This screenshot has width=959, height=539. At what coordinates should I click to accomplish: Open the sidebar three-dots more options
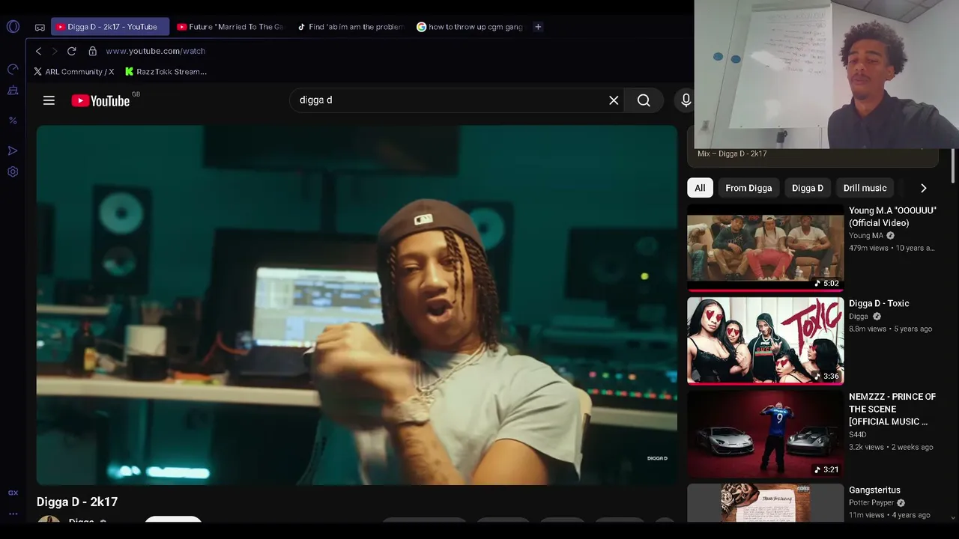(x=13, y=514)
